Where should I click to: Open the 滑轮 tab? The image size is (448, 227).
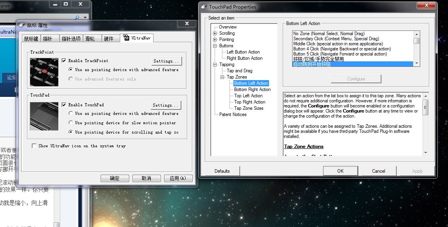click(90, 38)
